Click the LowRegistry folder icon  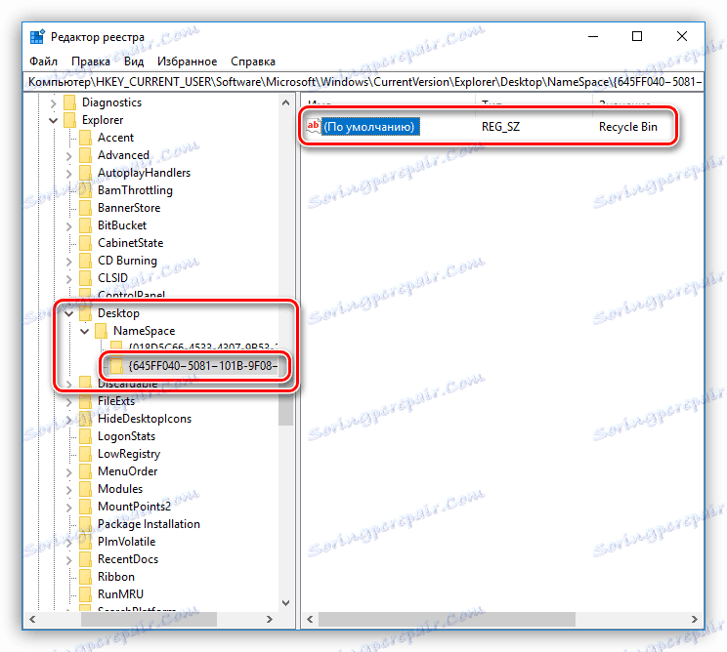point(85,454)
